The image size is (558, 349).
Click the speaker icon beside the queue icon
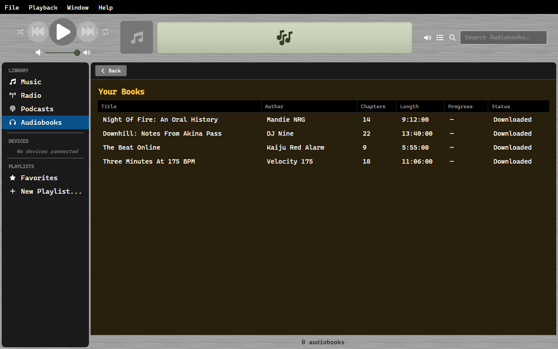pyautogui.click(x=428, y=38)
